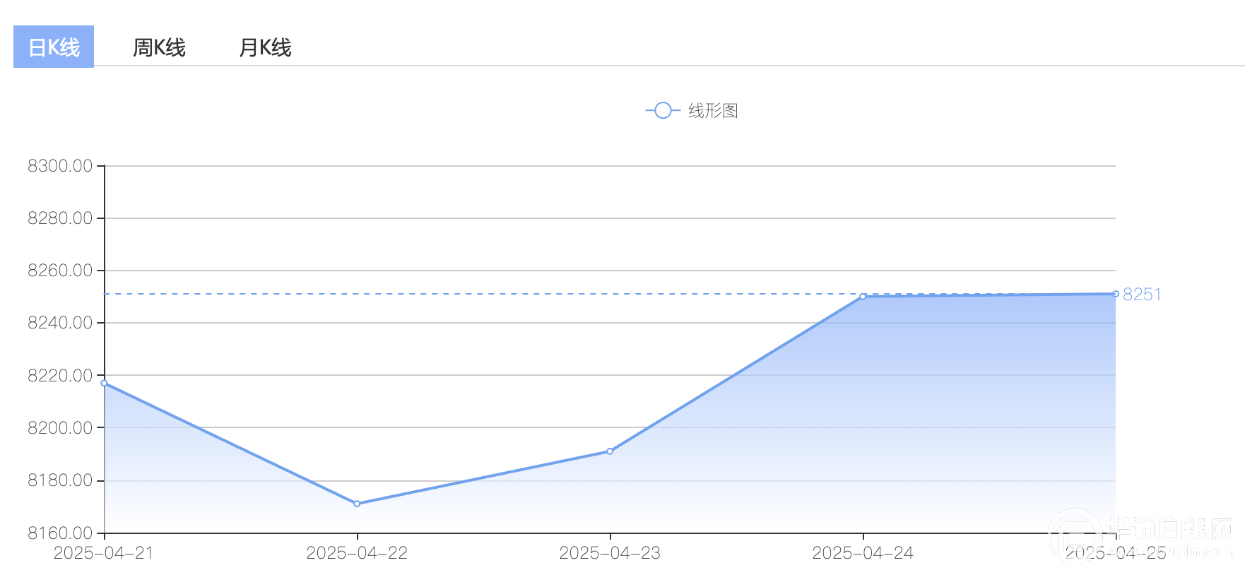Click the 2025-04-23 line data point
Screen dimensions: 1245x575
pos(610,451)
